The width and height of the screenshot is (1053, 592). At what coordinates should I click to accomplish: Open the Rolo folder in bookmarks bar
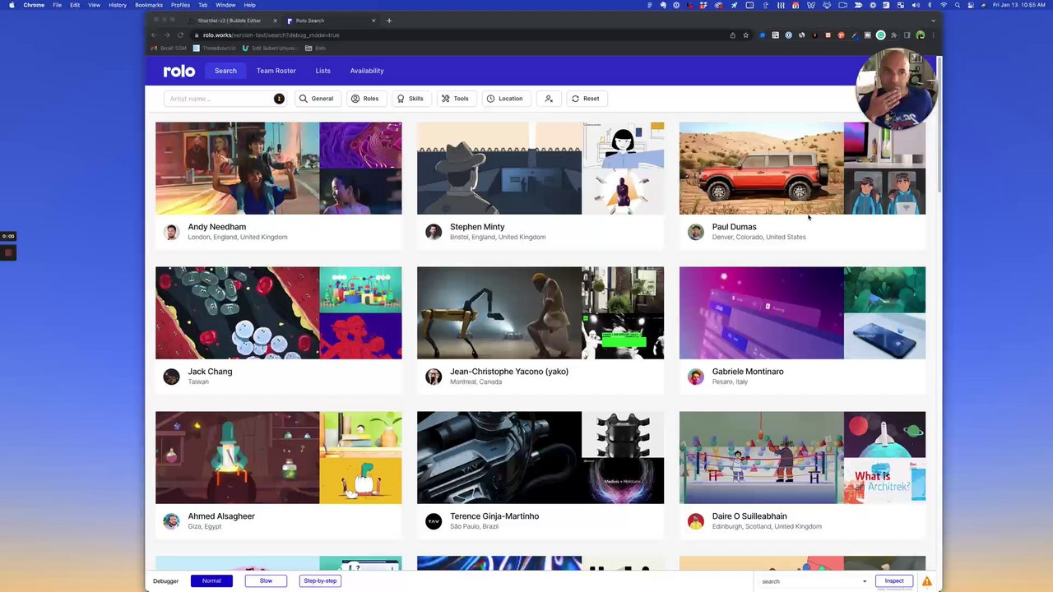[x=316, y=49]
